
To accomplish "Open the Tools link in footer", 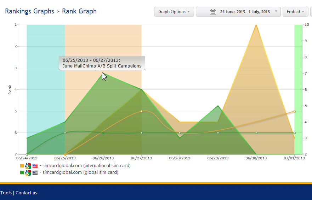I will tap(6, 193).
